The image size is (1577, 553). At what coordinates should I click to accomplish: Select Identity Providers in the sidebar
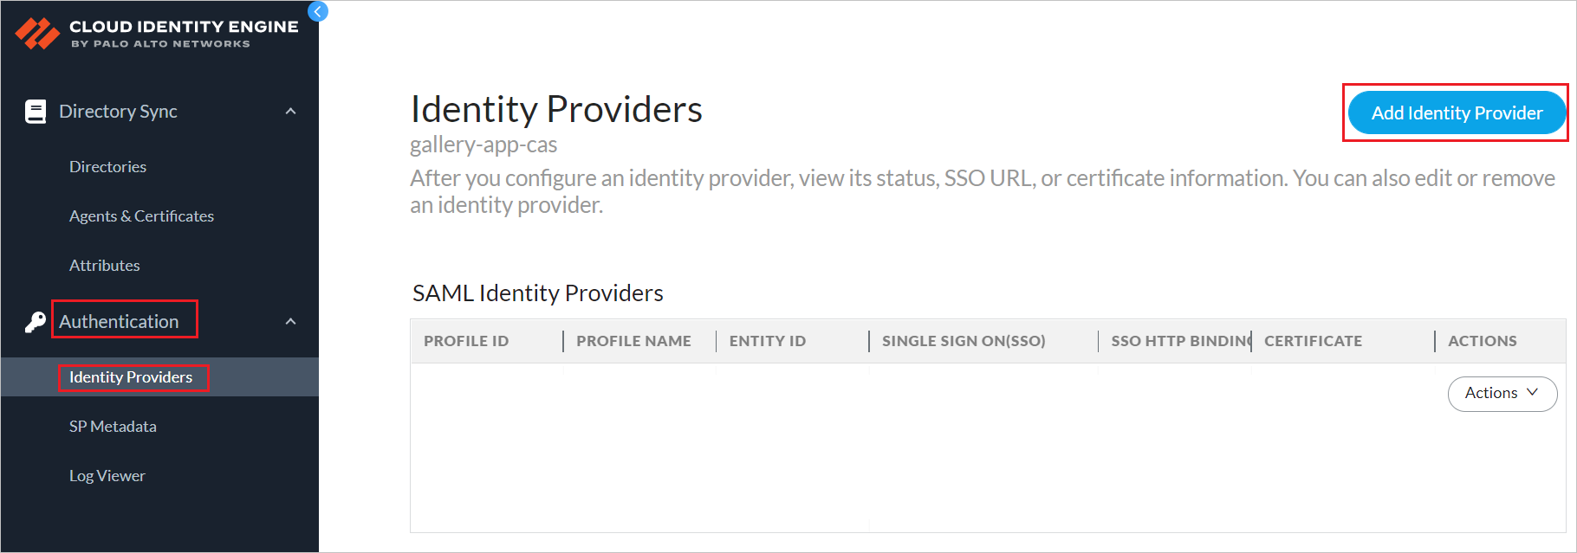(131, 377)
